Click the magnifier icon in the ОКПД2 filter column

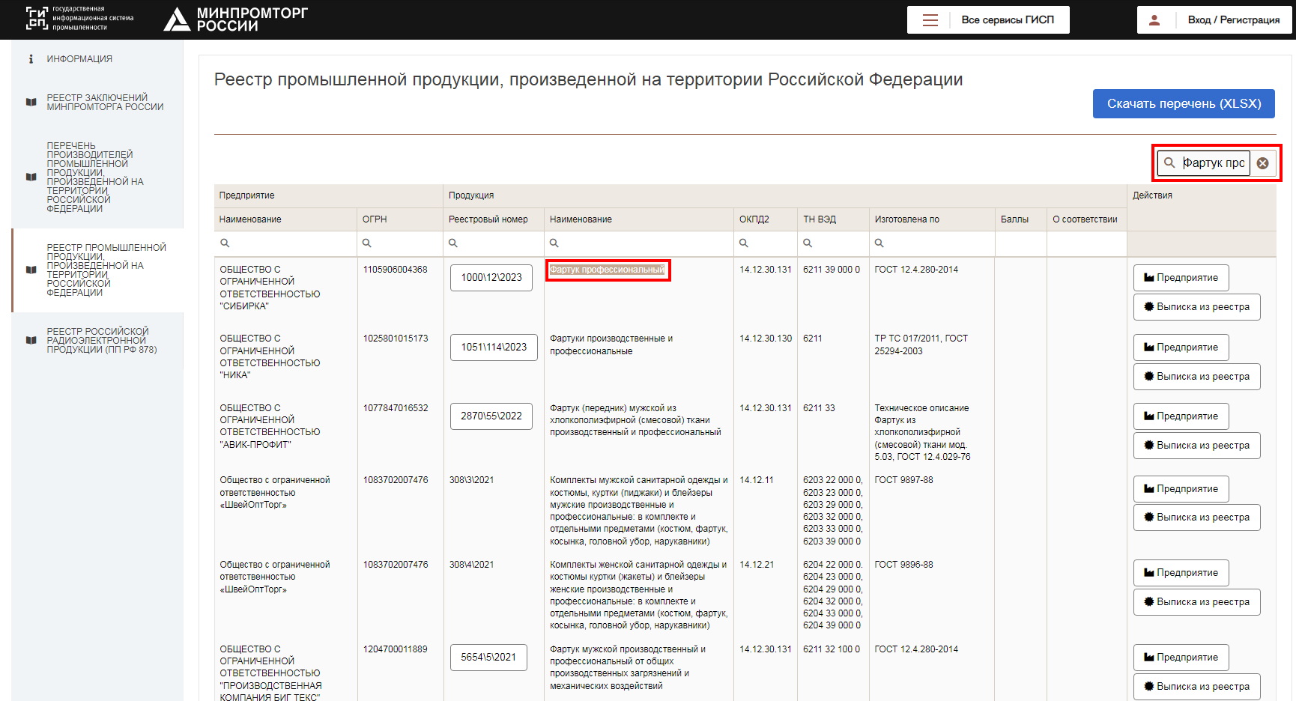coord(744,243)
